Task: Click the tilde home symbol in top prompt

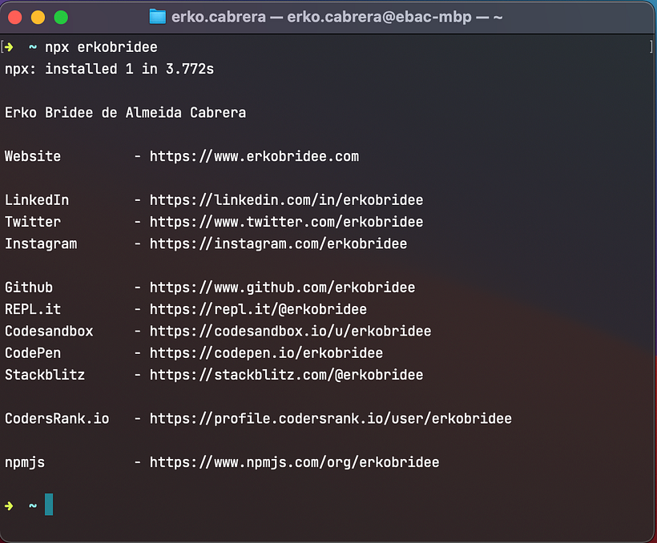Action: [x=31, y=46]
